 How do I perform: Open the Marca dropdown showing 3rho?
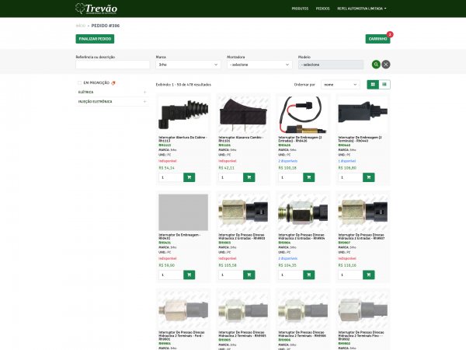coord(189,65)
